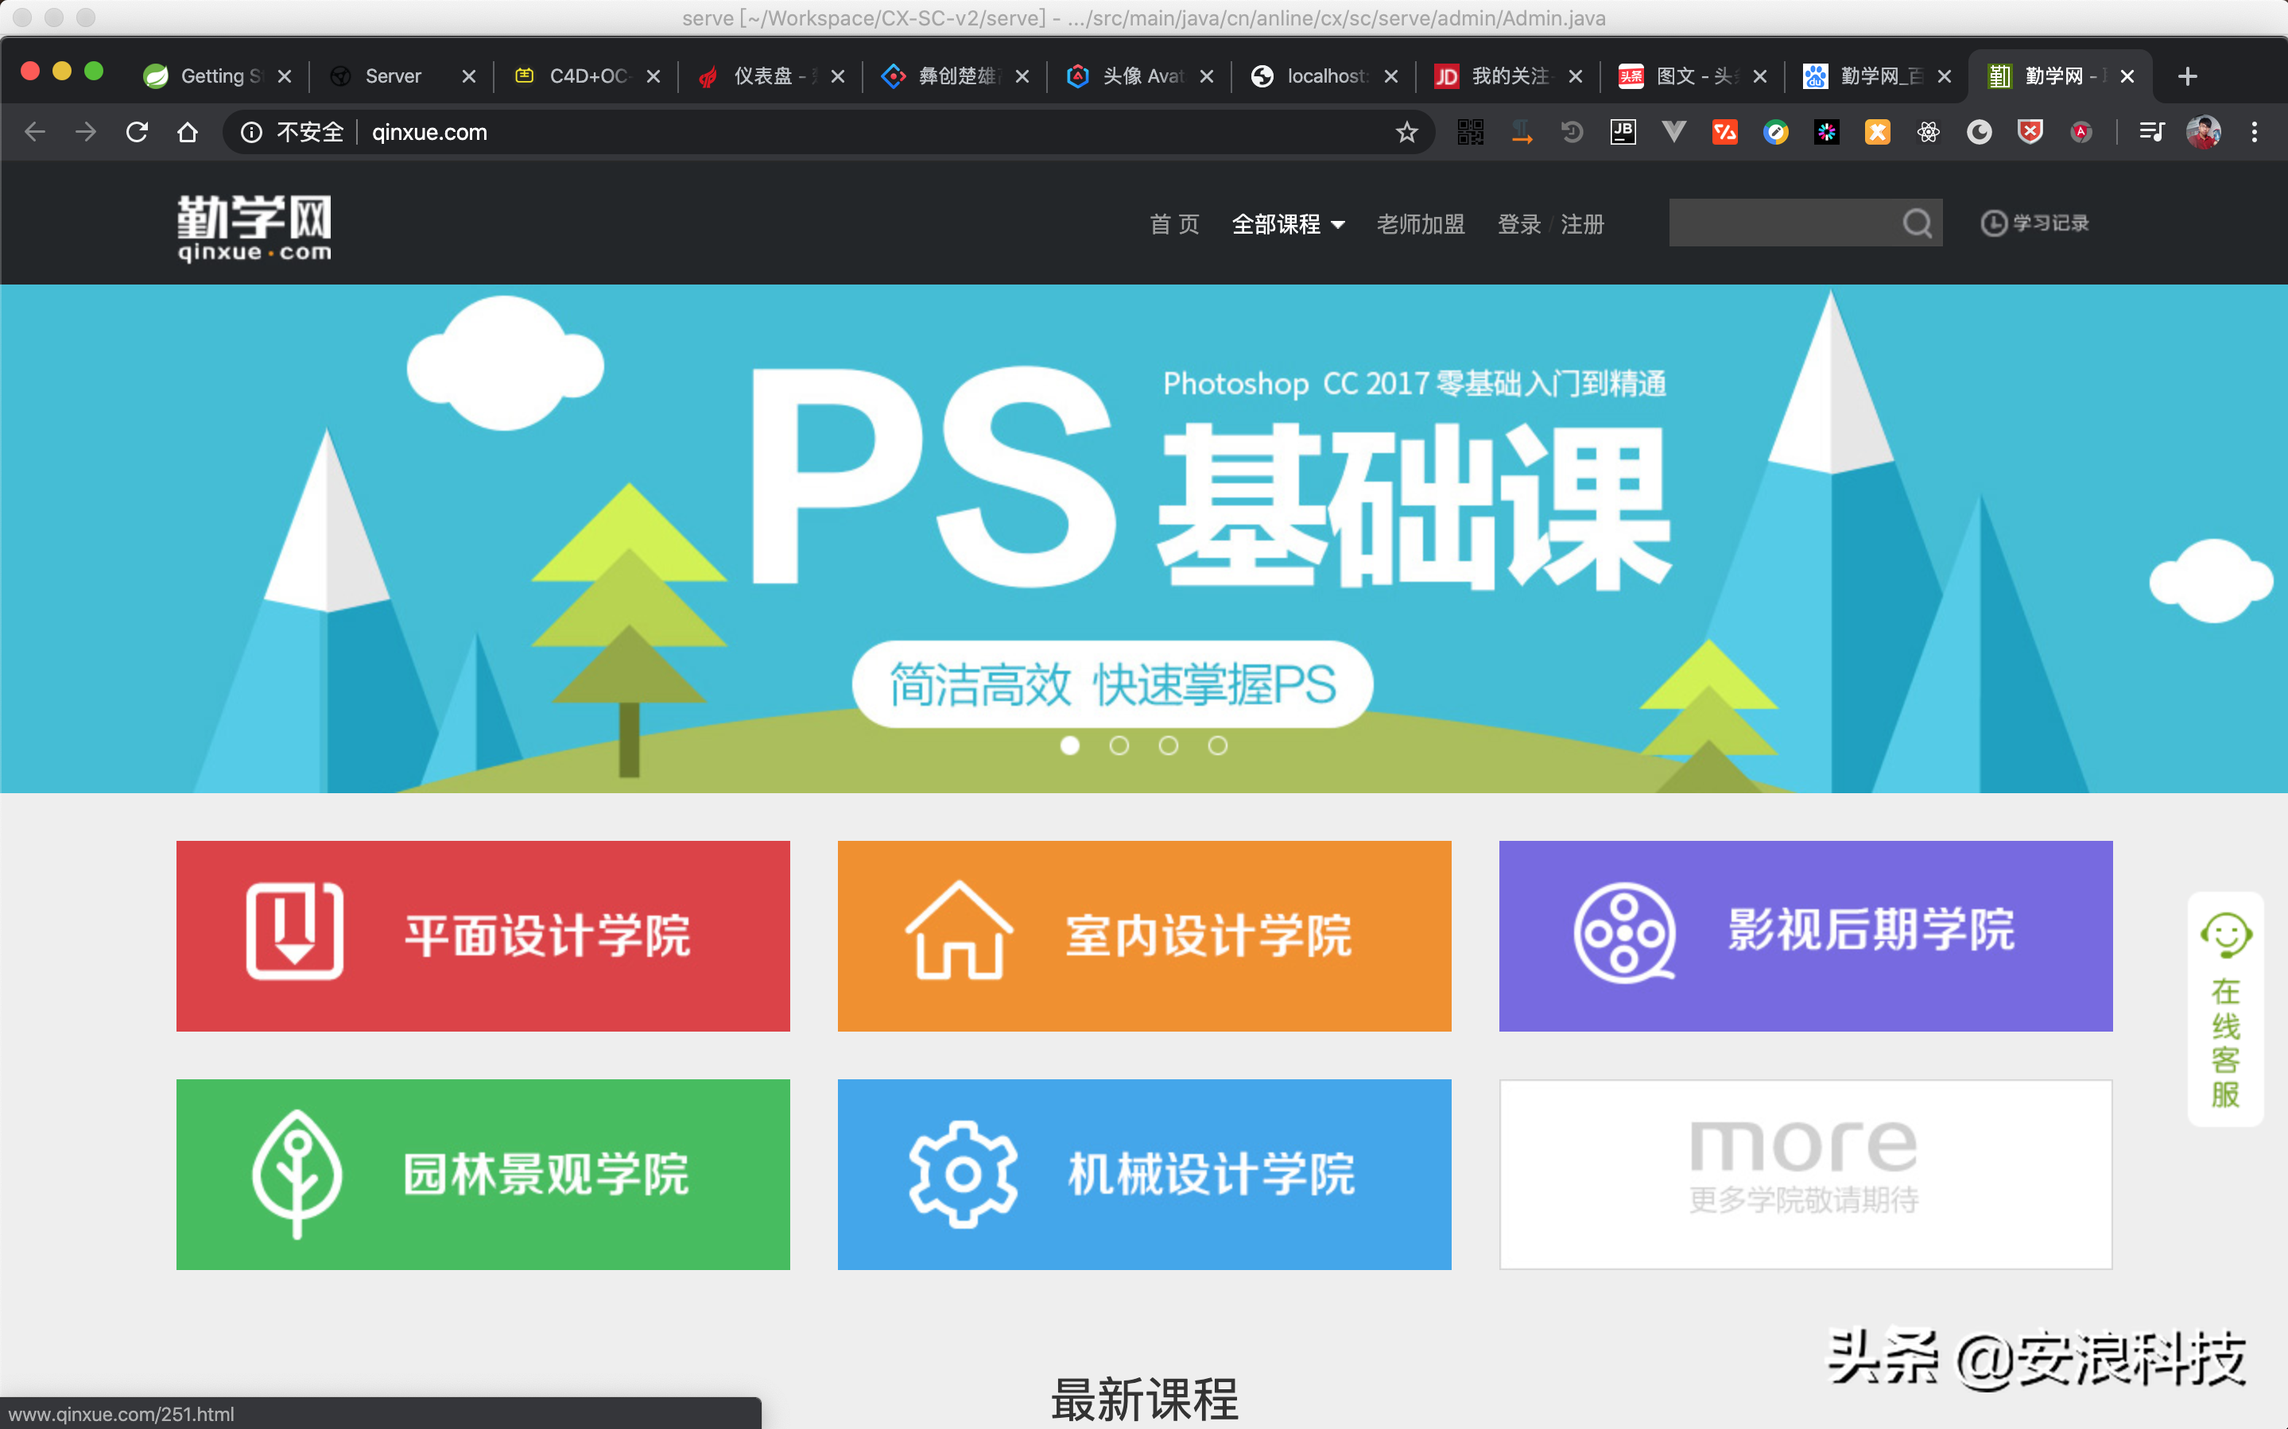This screenshot has height=1429, width=2288.
Task: Expand the 全部课程 dropdown menu
Action: (x=1287, y=224)
